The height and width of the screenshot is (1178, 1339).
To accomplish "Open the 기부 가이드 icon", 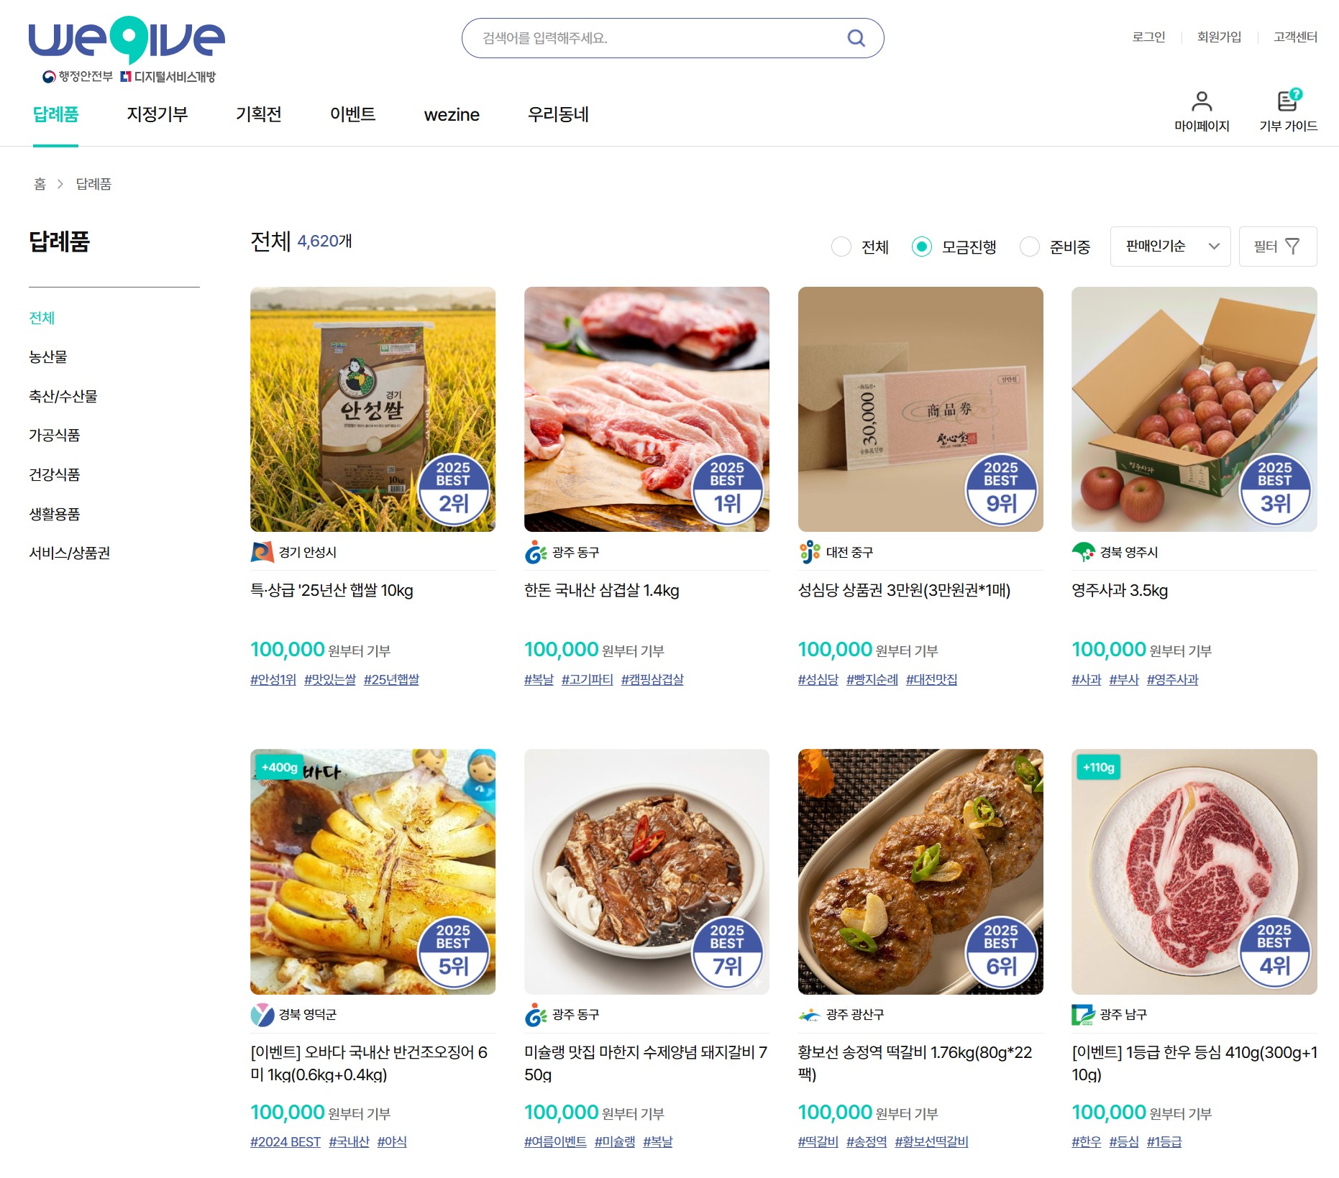I will [1288, 100].
